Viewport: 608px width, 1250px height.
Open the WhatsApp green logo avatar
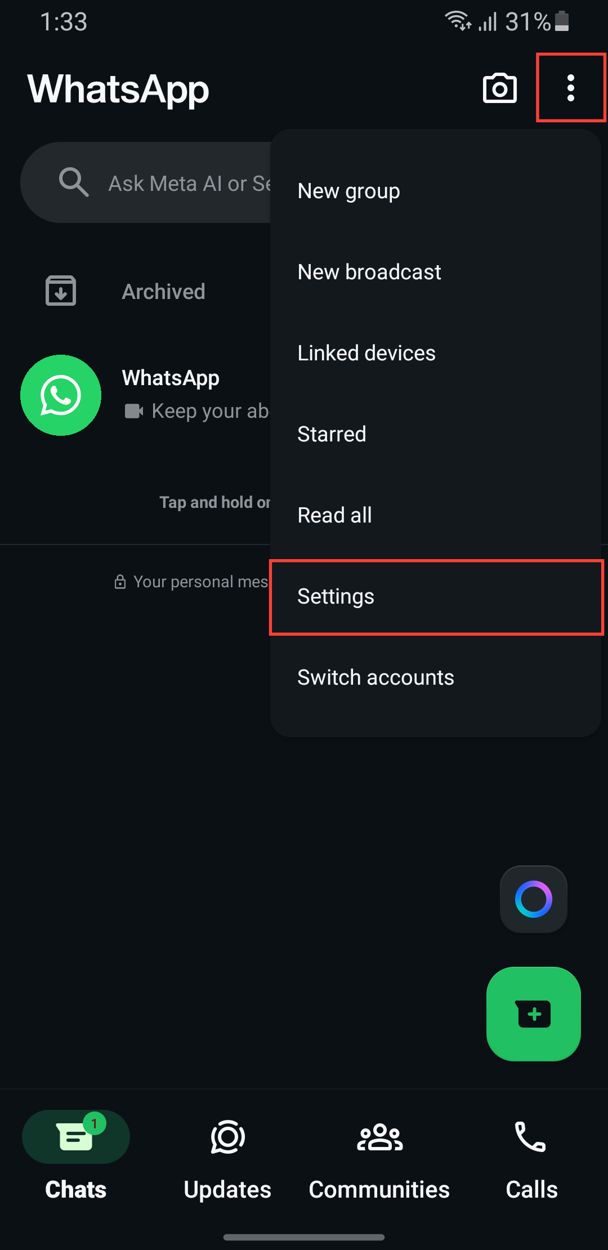pyautogui.click(x=61, y=395)
